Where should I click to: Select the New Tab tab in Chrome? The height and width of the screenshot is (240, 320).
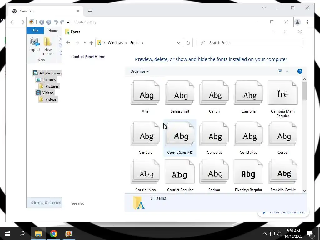coord(46,11)
